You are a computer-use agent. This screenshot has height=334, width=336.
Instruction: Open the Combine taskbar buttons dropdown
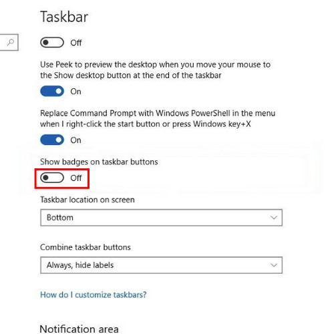pos(162,265)
